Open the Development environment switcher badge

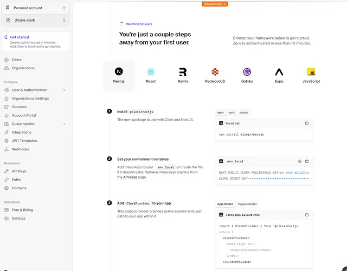[x=215, y=4]
